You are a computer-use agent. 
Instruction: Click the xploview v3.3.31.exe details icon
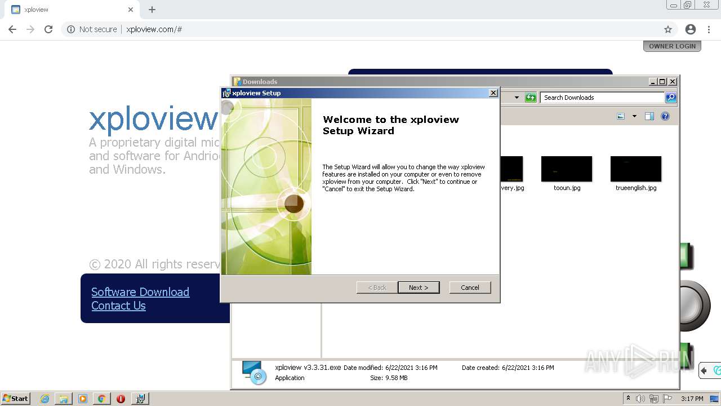[x=254, y=373]
